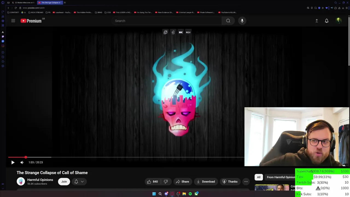Join the Harmful Opinions channel membership
Screen dimensions: 350x197
64,181
